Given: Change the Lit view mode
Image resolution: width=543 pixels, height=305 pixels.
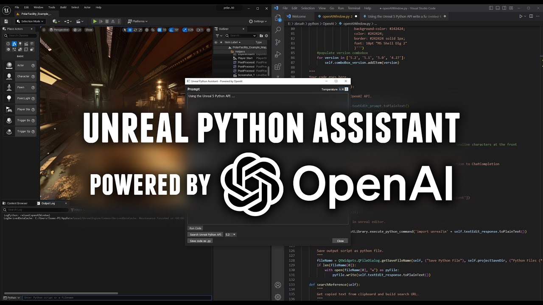Looking at the screenshot, I should click(77, 30).
